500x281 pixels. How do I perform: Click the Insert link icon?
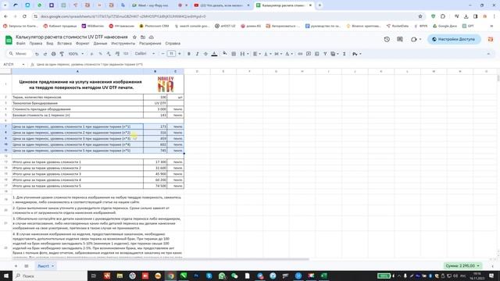pos(300,54)
